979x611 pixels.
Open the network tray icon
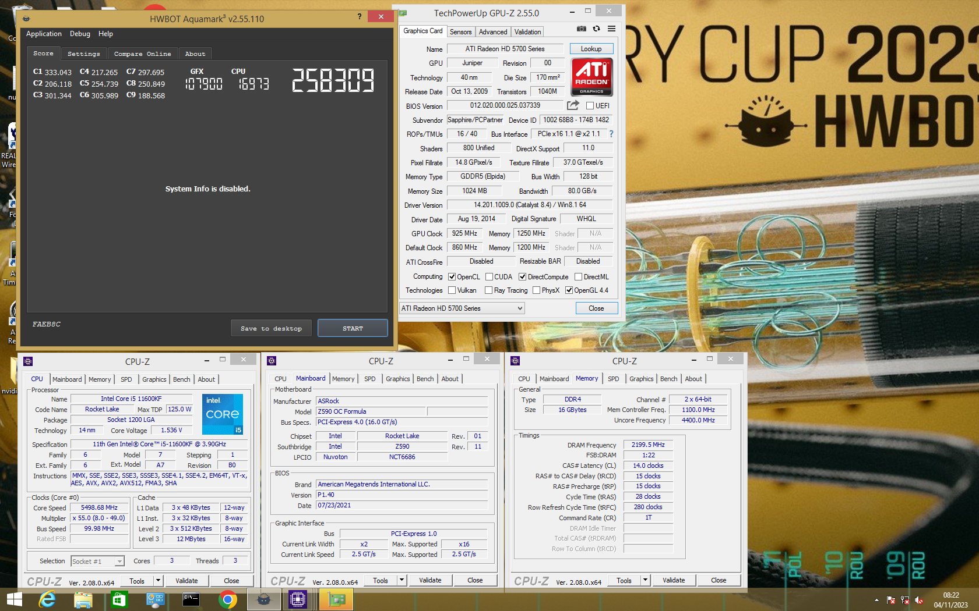click(x=905, y=600)
